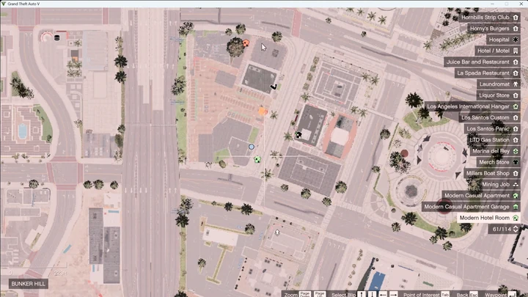The height and width of the screenshot is (297, 528).
Task: Select the Modern Casual Apartment Garage green icon
Action: click(x=516, y=207)
